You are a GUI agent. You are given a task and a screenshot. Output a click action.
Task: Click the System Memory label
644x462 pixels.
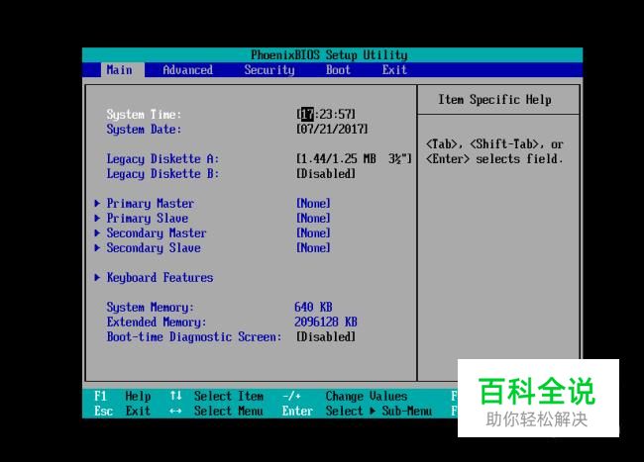pyautogui.click(x=150, y=307)
